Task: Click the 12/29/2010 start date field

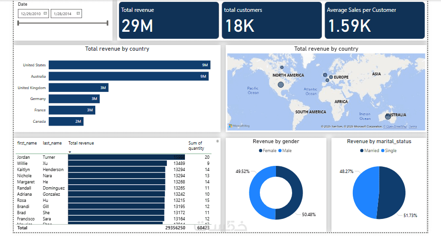Action: coord(34,13)
